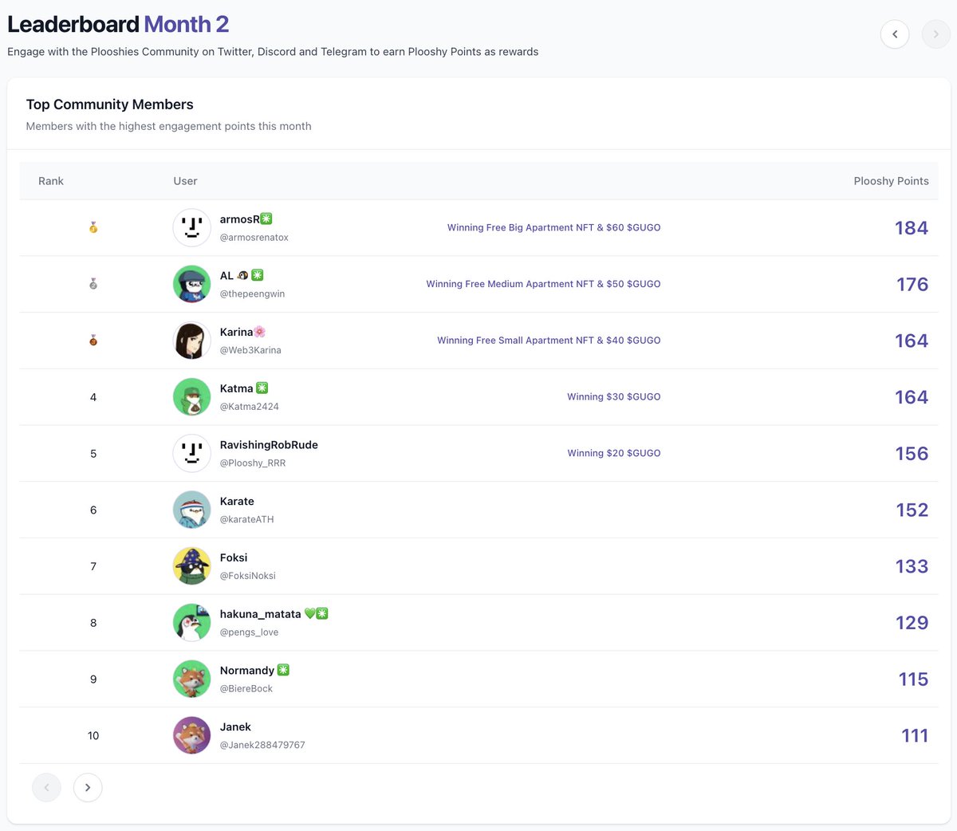
Task: Open Karate's avatar picture
Action: [192, 510]
